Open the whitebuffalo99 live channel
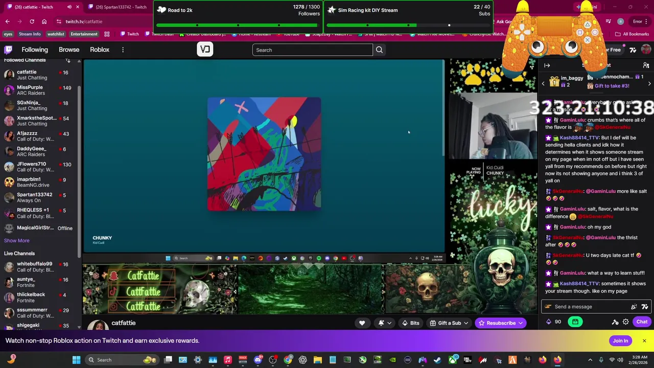Image resolution: width=654 pixels, height=368 pixels. click(40, 267)
